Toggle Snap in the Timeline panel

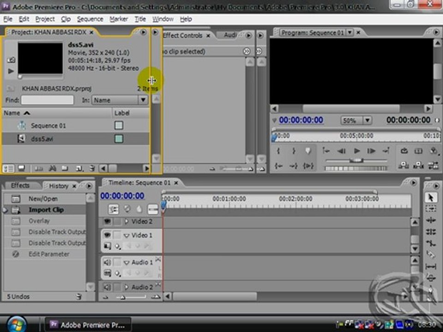(114, 209)
